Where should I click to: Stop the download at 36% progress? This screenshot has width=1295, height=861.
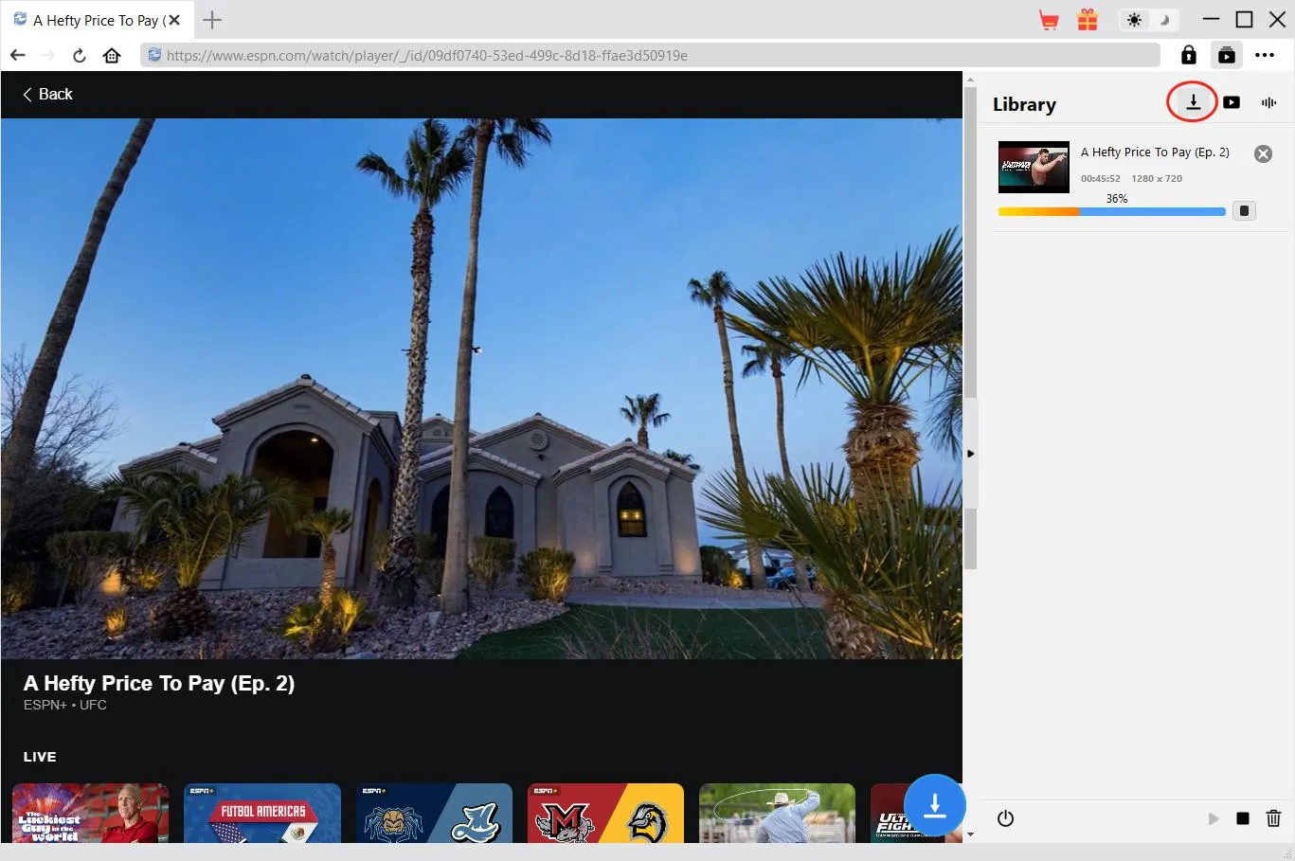(1245, 211)
